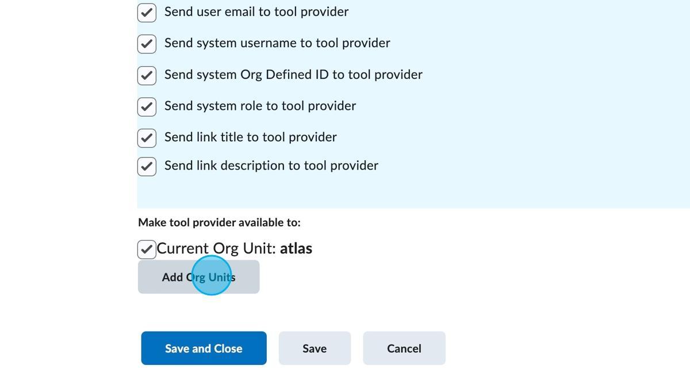
Task: Cancel the tool provider configuration
Action: coord(404,348)
